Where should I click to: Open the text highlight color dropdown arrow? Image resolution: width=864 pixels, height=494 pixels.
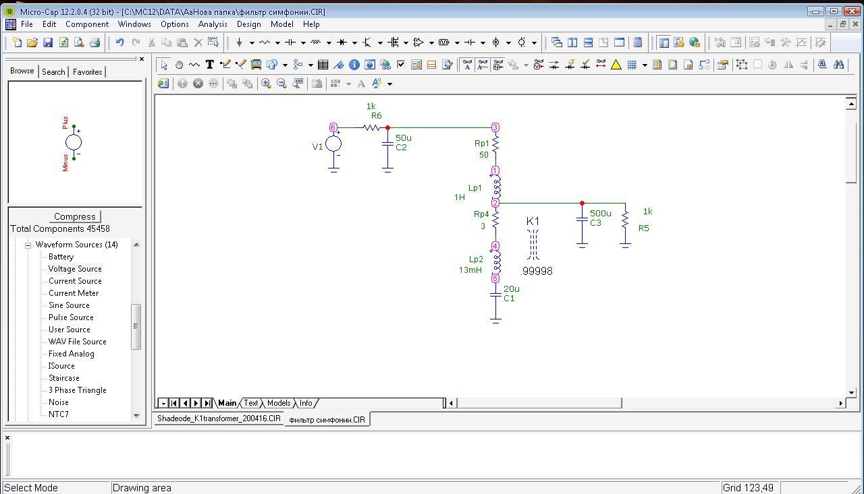389,84
